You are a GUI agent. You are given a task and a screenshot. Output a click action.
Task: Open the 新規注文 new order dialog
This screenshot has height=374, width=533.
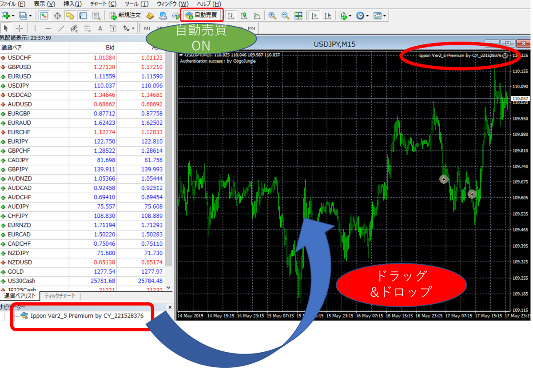click(x=125, y=16)
